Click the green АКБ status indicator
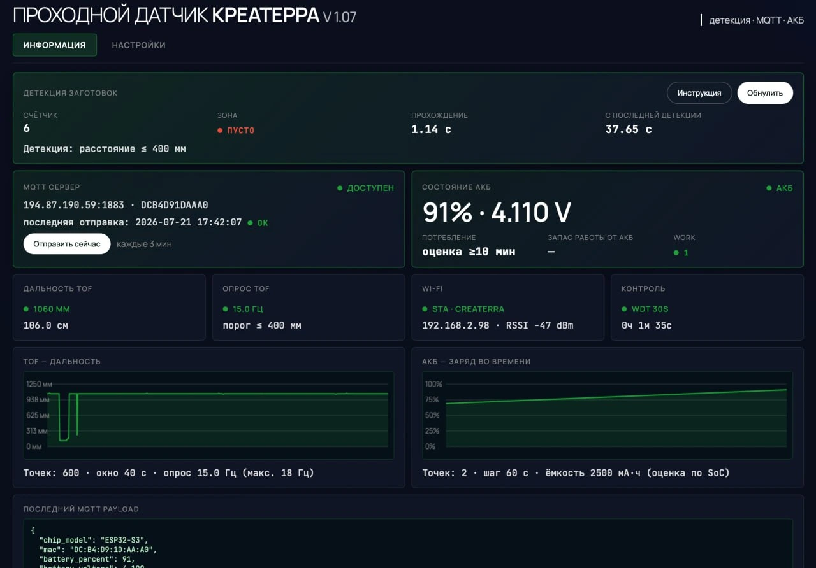Screen dimensions: 816x568 pos(780,188)
